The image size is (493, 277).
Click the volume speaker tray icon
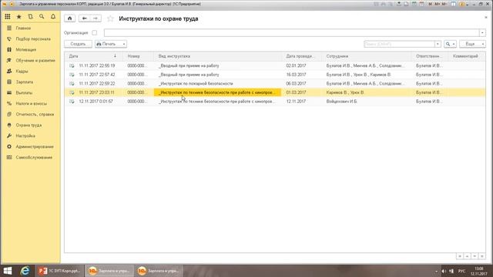pyautogui.click(x=444, y=271)
